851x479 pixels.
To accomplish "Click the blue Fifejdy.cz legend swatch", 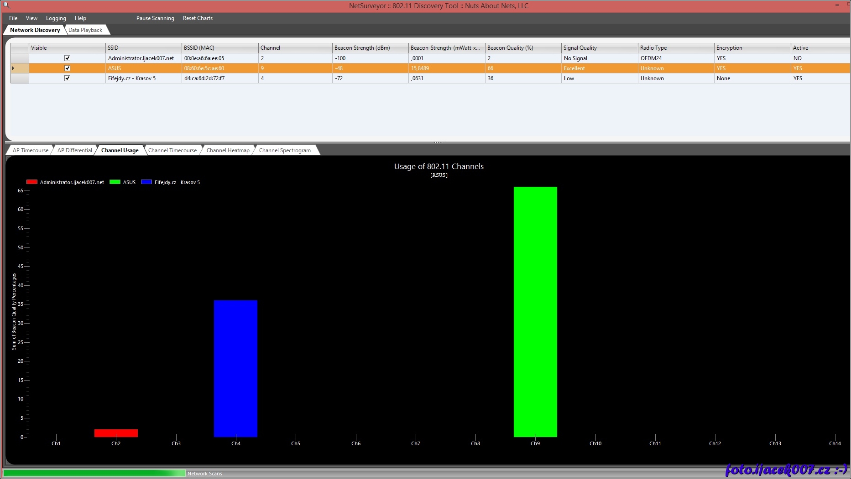I will pos(146,182).
